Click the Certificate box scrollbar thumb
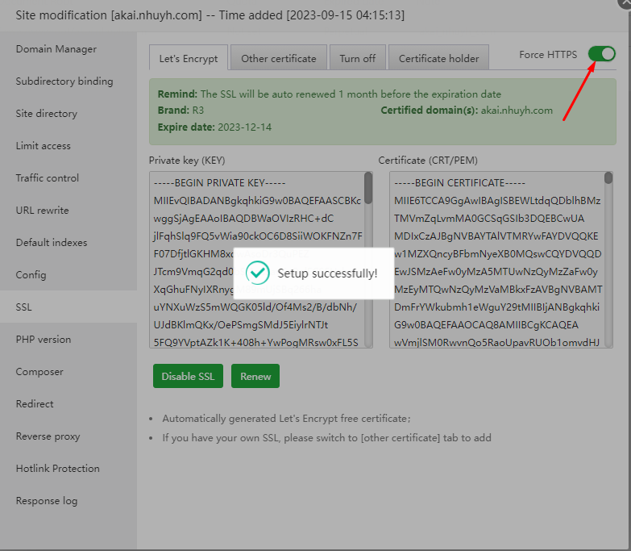This screenshot has width=631, height=551. point(608,178)
